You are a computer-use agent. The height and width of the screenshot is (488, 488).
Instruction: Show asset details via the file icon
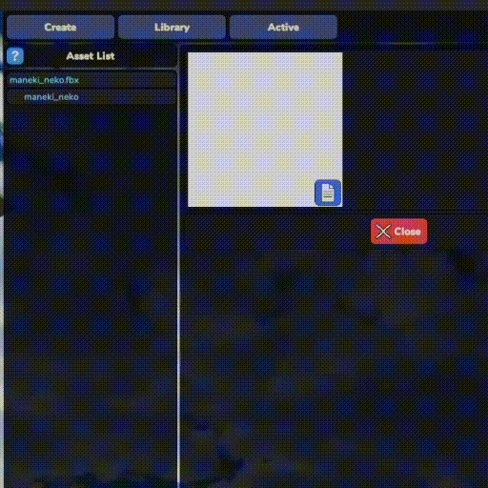click(328, 193)
